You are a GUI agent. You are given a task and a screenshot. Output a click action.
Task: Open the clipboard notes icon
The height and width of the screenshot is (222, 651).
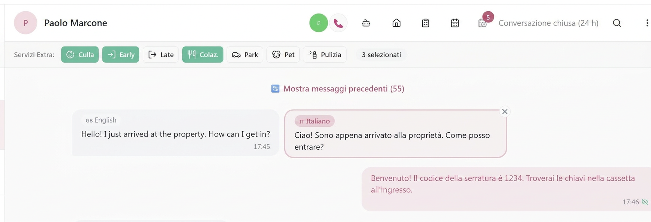click(x=425, y=23)
